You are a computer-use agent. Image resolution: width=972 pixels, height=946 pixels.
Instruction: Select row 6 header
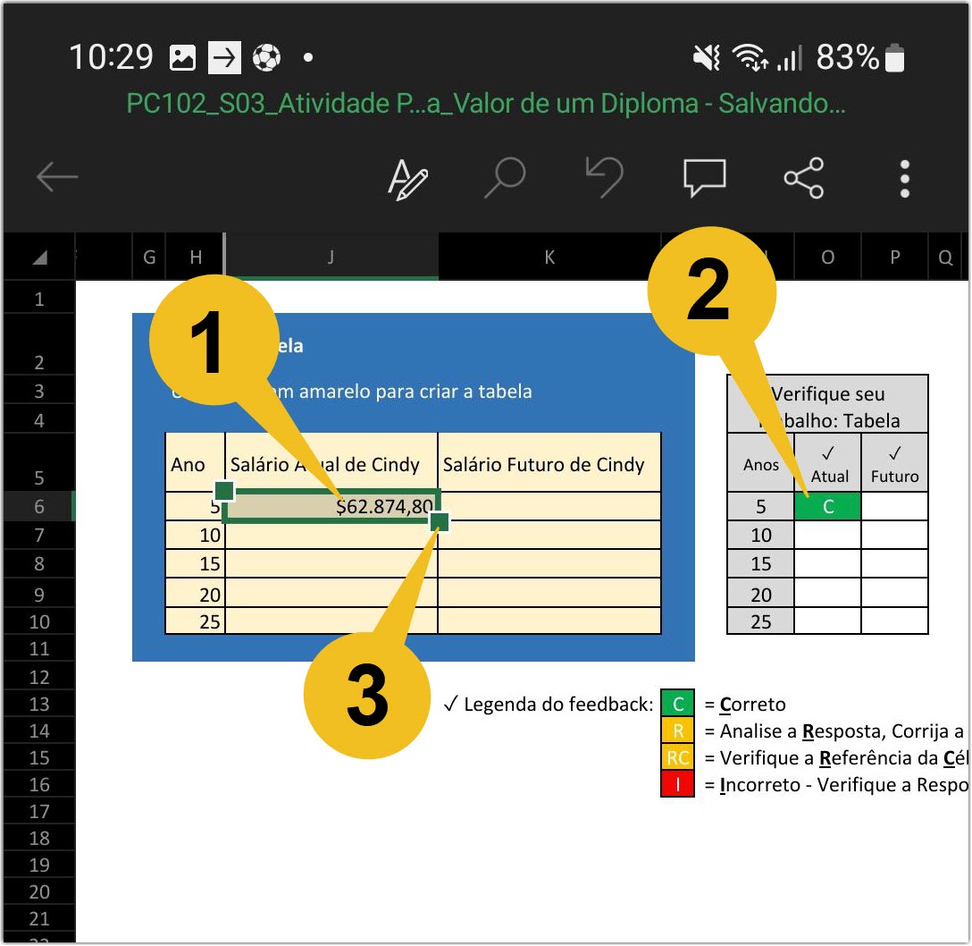tap(39, 506)
